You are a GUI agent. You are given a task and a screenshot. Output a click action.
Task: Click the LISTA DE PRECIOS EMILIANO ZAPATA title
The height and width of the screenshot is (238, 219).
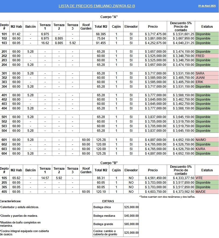pos(97,6)
